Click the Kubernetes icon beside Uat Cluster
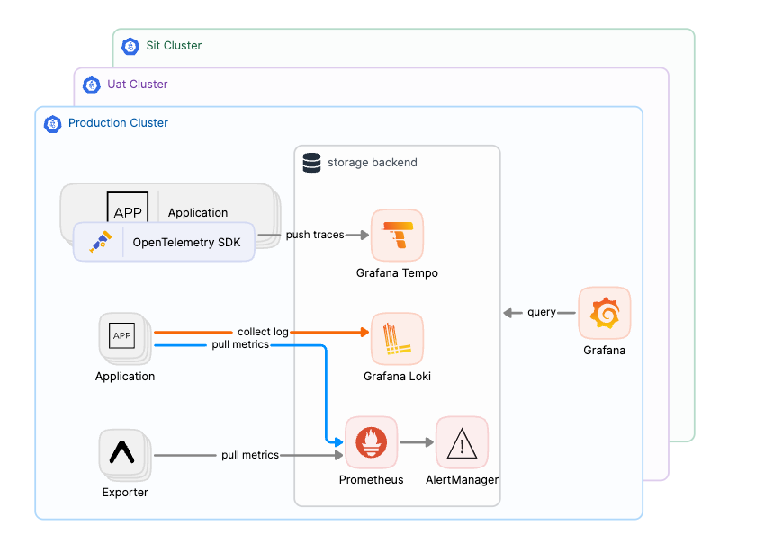764x552 pixels. 91,85
